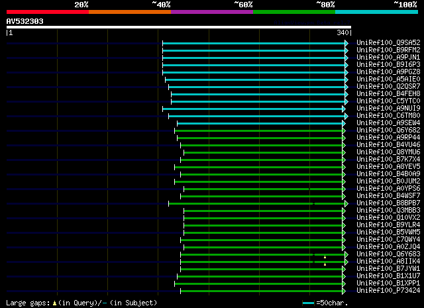Select the UniRef100_B0JUM2 label
Image resolution: width=424 pixels, height=308 pixels.
tap(388, 181)
